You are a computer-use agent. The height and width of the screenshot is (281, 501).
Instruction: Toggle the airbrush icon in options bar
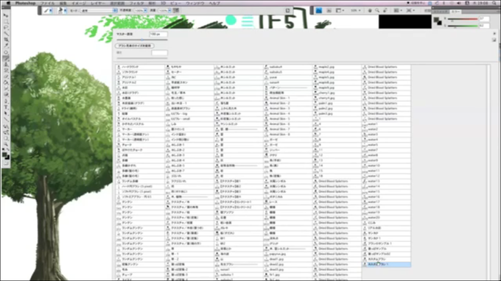(176, 10)
